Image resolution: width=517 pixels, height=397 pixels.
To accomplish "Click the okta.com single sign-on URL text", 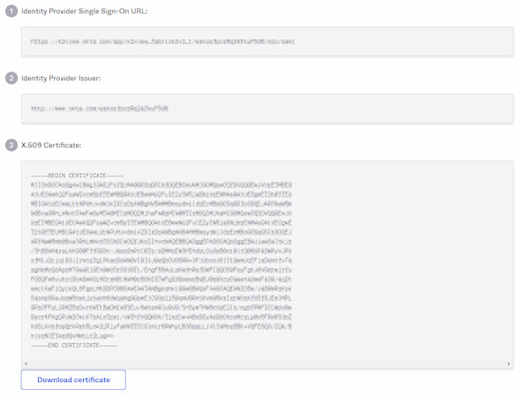I will [x=162, y=41].
